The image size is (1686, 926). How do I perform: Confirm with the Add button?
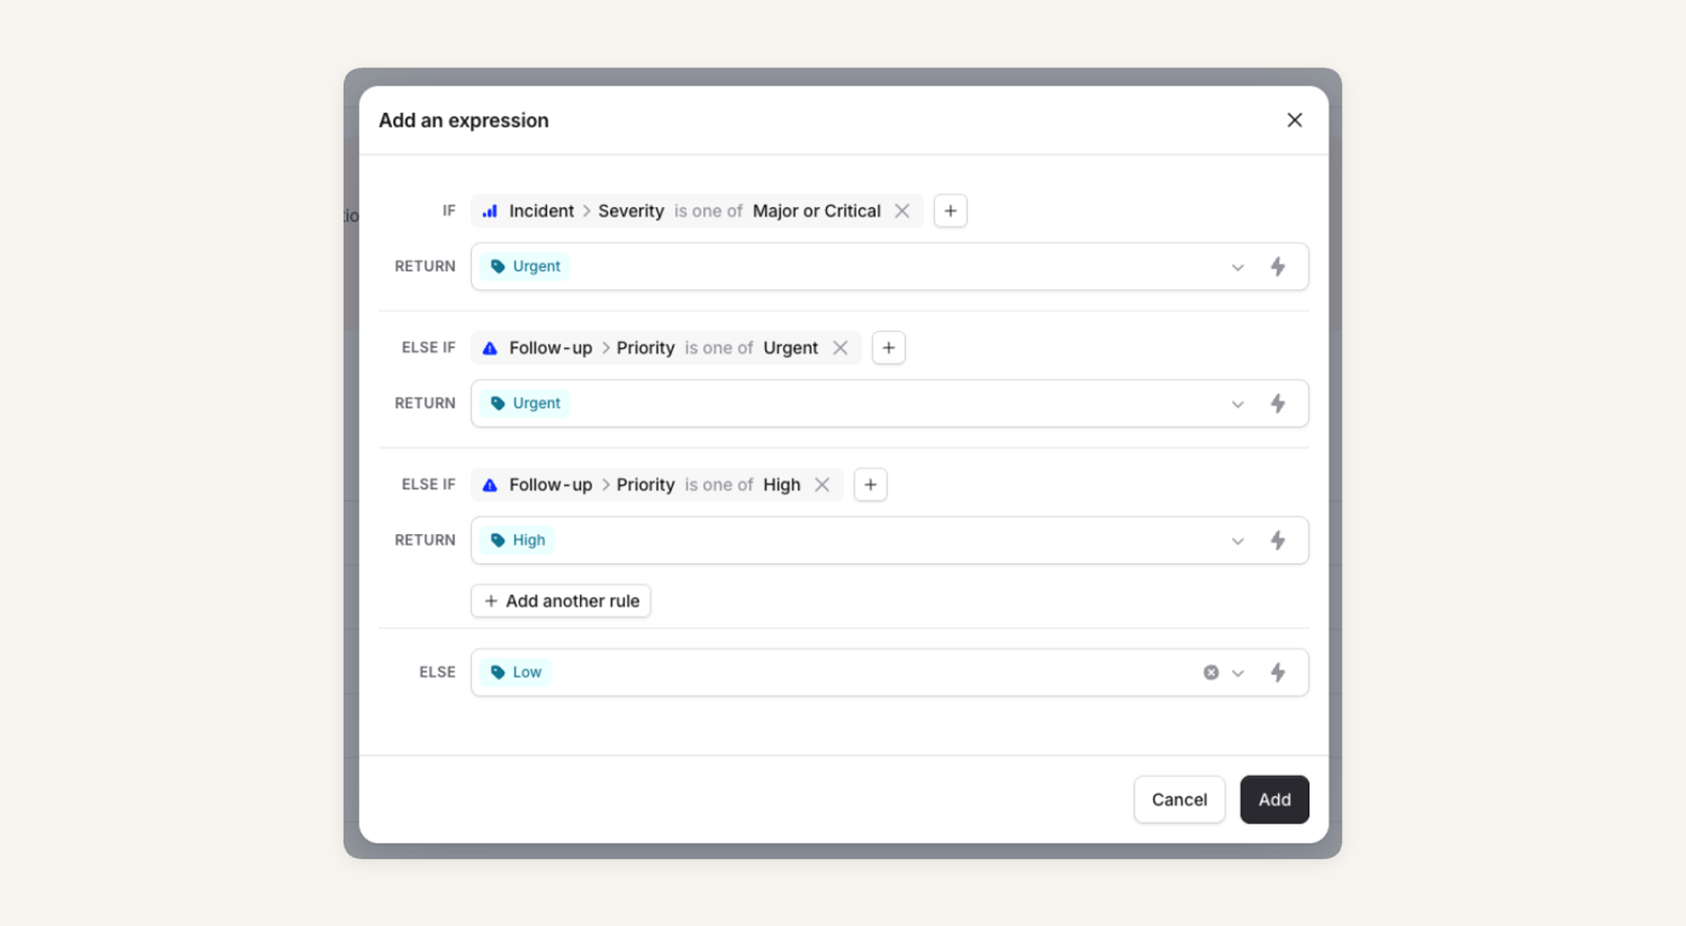point(1274,800)
